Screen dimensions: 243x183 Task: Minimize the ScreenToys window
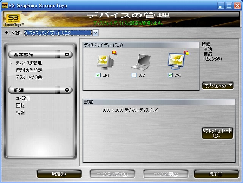[221, 6]
